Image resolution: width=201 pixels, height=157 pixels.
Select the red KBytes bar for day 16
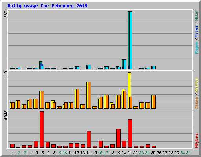coord(100,144)
